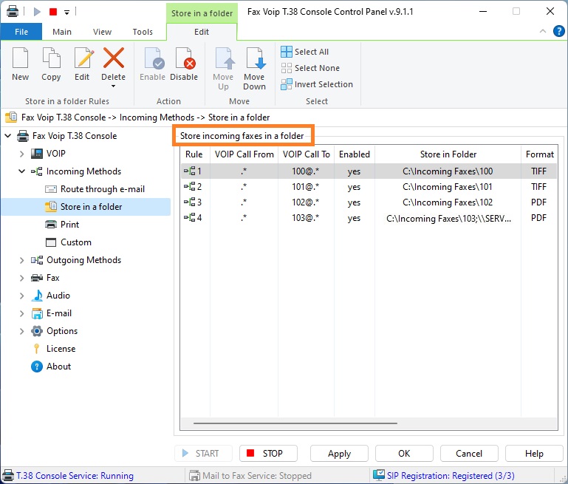Click the Audio music note icon
Viewport: 568px width, 484px height.
click(37, 296)
